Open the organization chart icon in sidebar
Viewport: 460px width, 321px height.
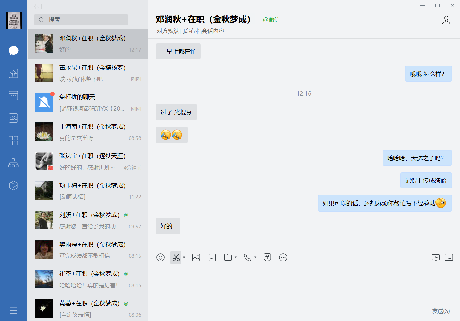(x=13, y=163)
